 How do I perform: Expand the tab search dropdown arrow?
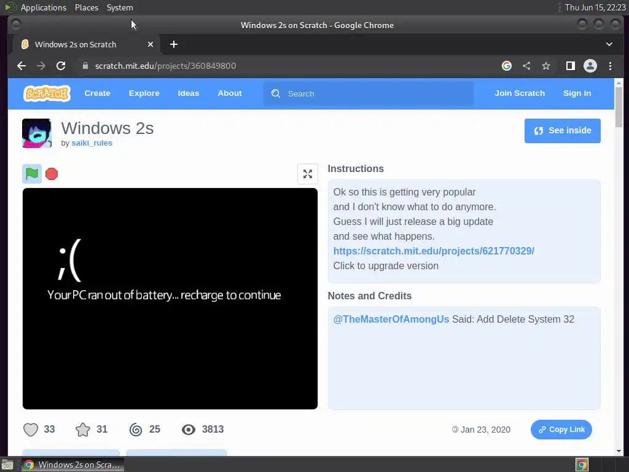(x=609, y=44)
